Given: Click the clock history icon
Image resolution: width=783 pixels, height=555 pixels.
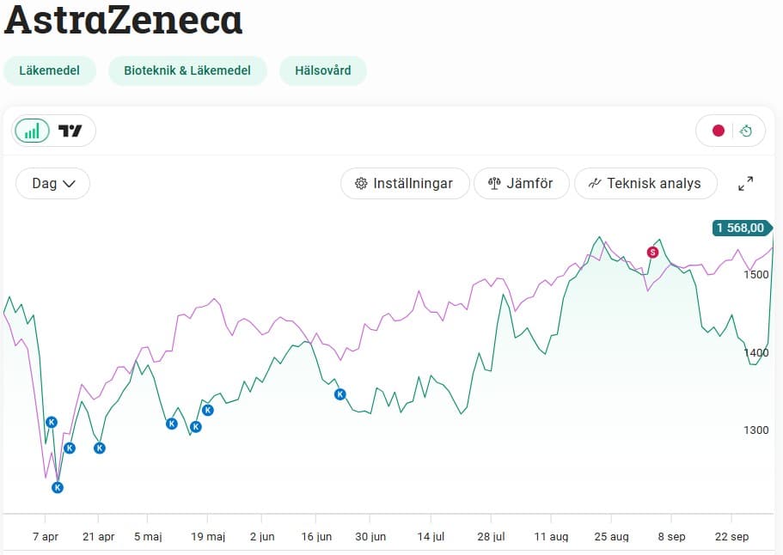Looking at the screenshot, I should click(746, 131).
